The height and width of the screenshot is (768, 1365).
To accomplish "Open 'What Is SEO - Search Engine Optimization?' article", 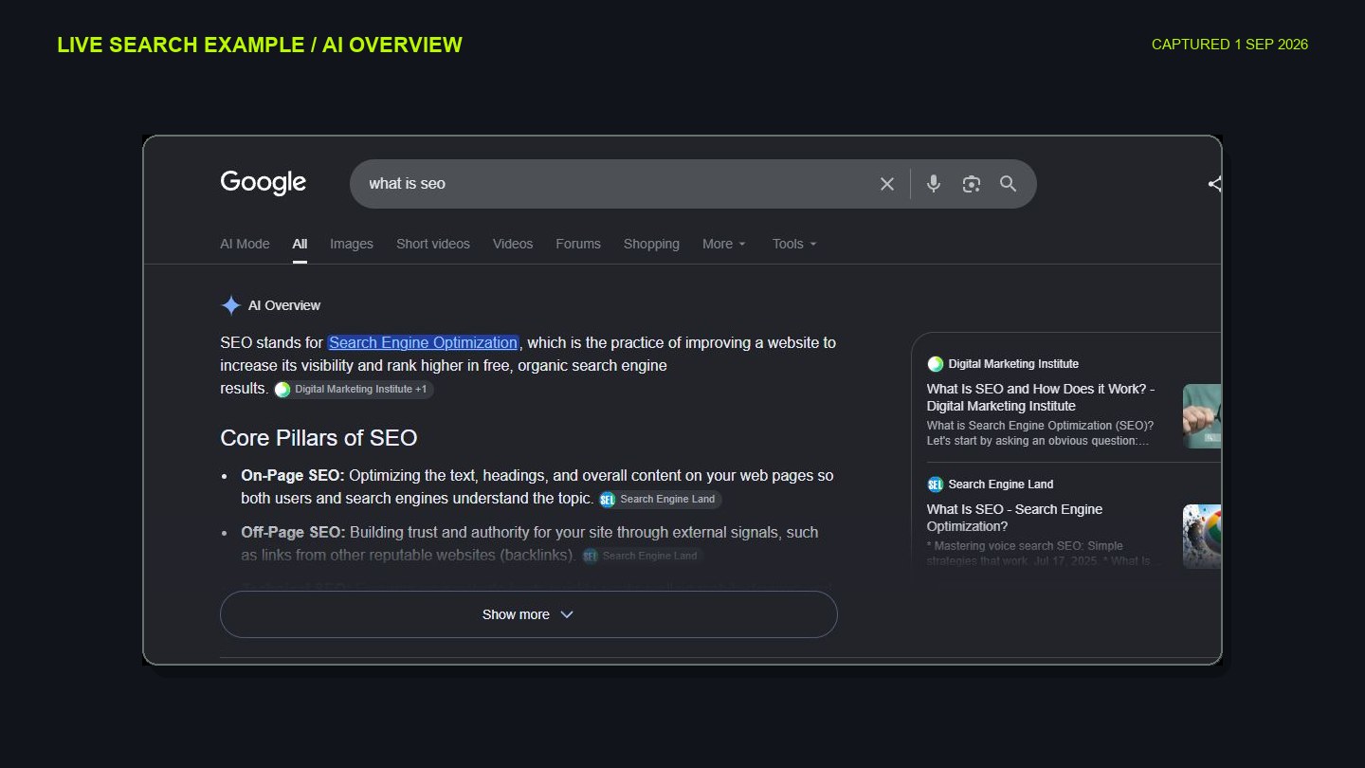I will (1014, 518).
